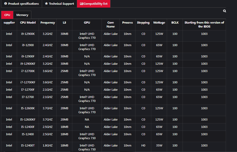Click BIOS version 1003 for I5-12600KF
Viewport: 237px width, 152px height.
pos(204,120)
